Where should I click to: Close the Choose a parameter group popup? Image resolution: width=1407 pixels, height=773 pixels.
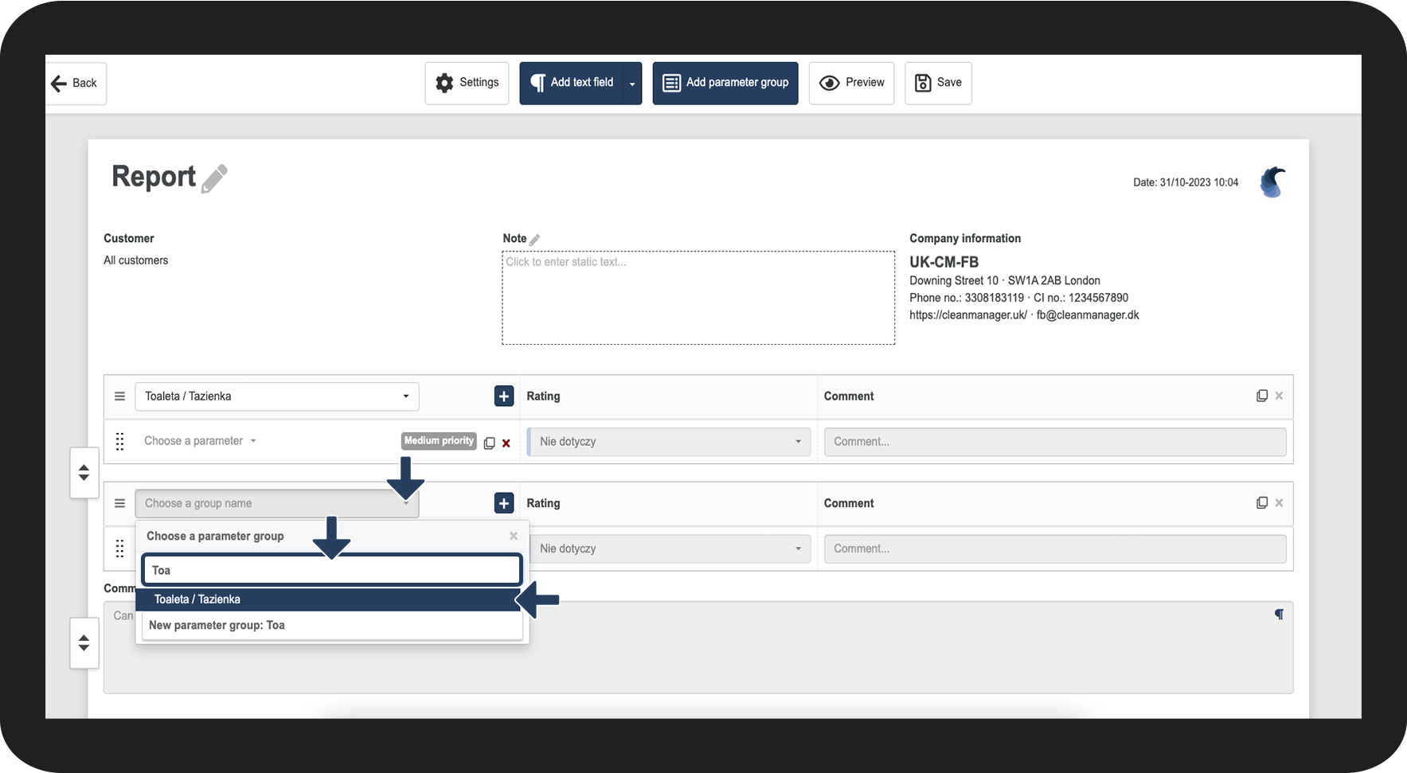point(514,536)
